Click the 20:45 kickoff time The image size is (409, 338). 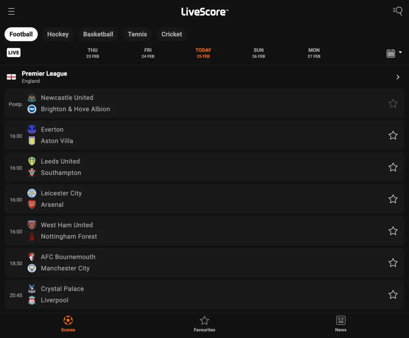point(16,295)
